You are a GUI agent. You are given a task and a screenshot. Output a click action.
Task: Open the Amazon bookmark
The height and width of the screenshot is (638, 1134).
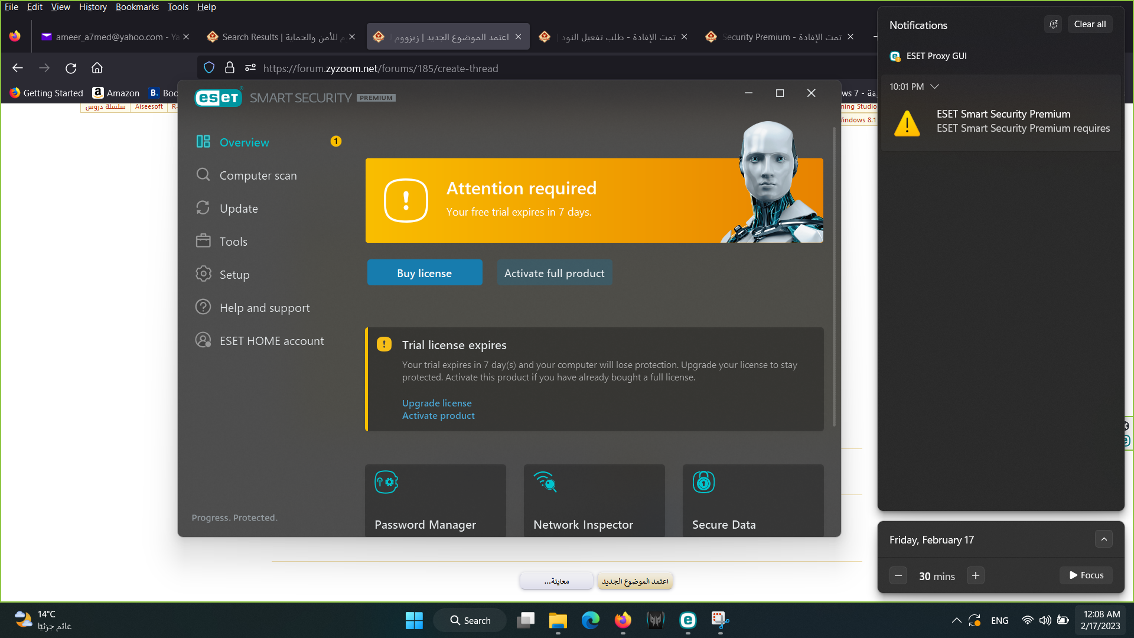[x=116, y=93]
